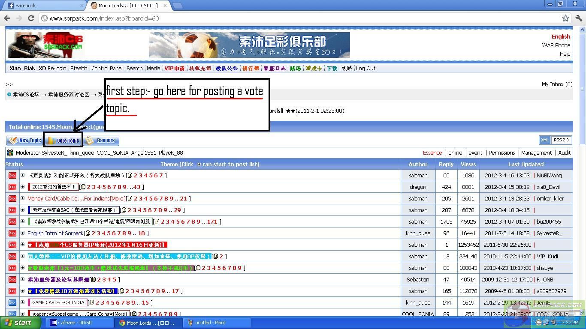Click red status arrow for saloman's first topic

point(12,176)
